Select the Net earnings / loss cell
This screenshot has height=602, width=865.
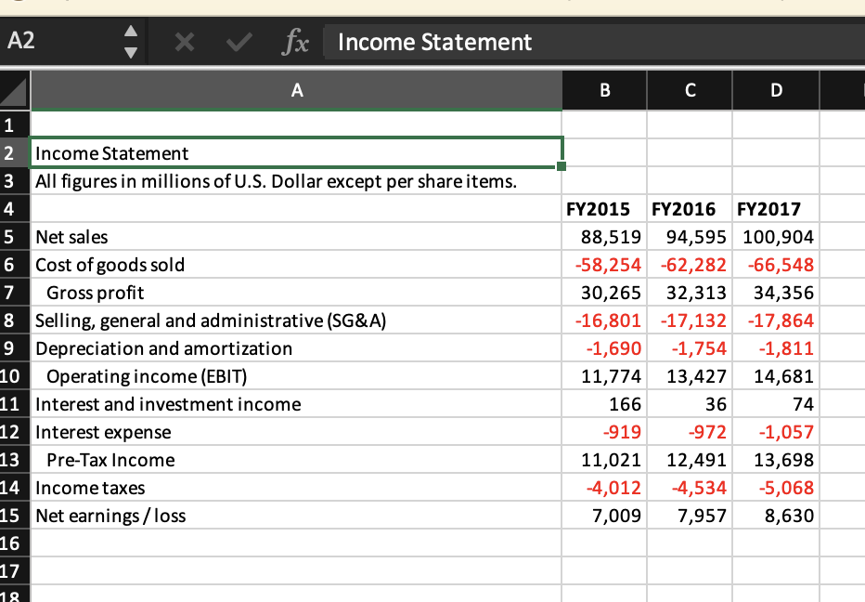click(x=186, y=516)
